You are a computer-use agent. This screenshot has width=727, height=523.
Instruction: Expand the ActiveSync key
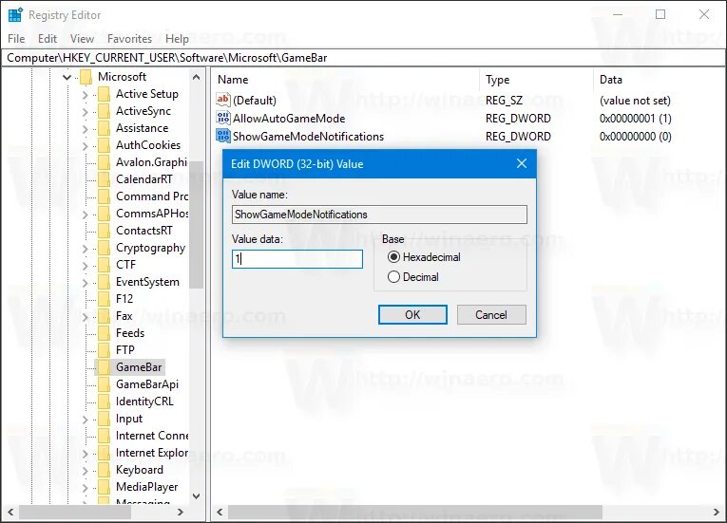tap(85, 112)
